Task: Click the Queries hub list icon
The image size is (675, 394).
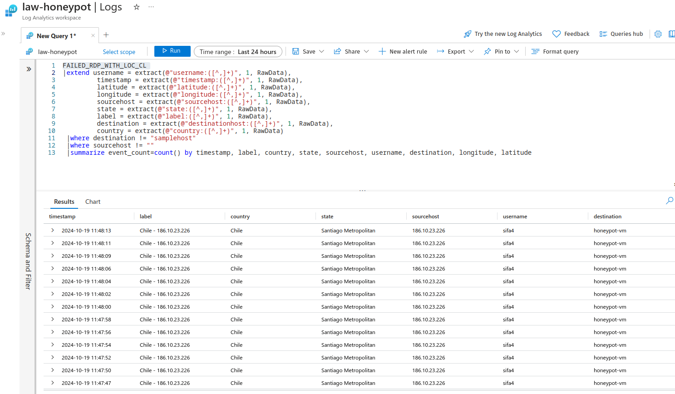Action: tap(603, 34)
